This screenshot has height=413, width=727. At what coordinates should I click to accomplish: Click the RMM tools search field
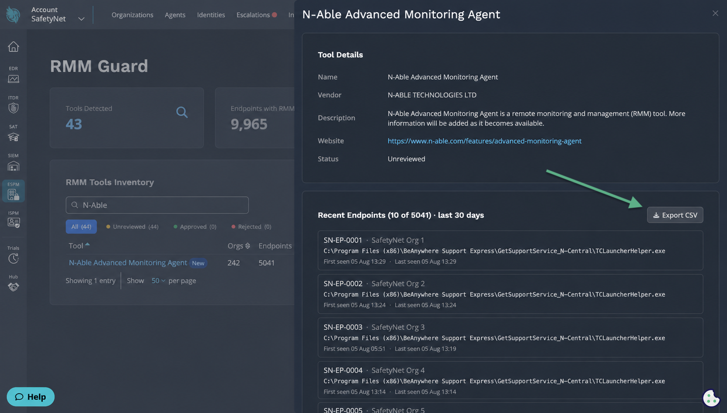tap(157, 205)
